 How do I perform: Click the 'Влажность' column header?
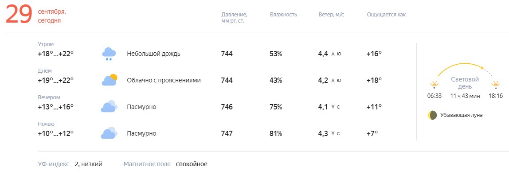pos(283,15)
